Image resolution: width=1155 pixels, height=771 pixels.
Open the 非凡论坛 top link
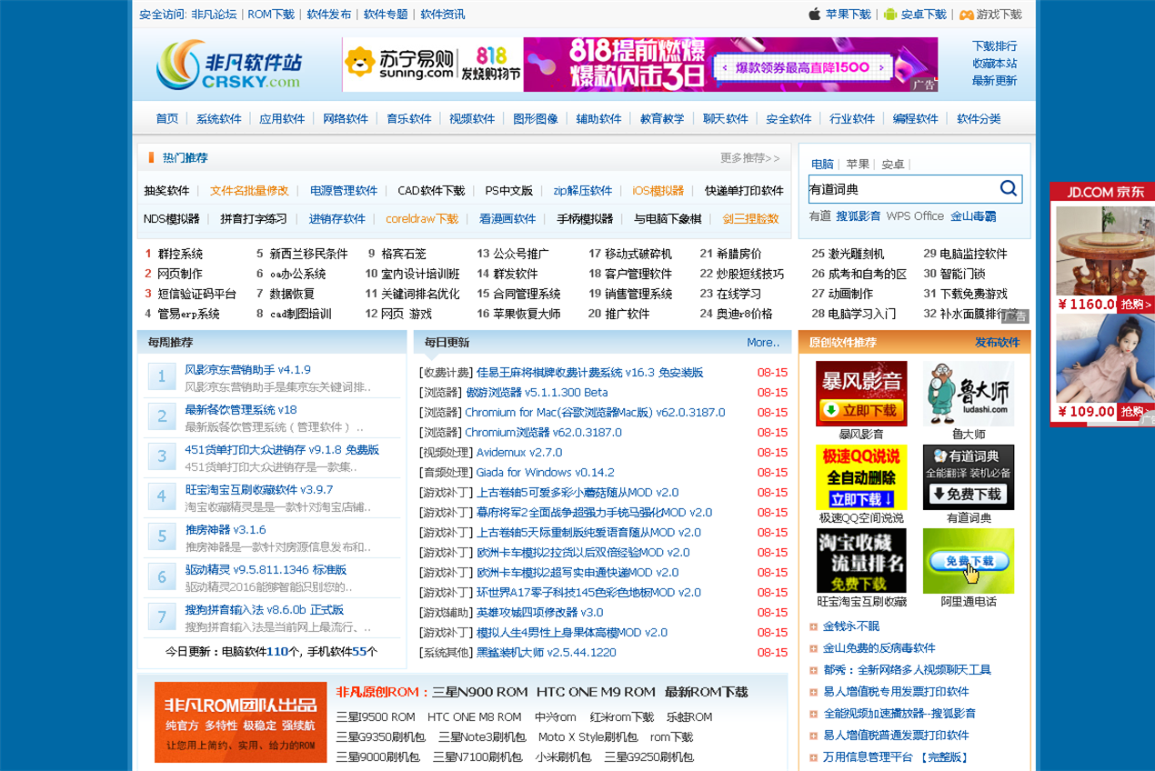[x=214, y=14]
